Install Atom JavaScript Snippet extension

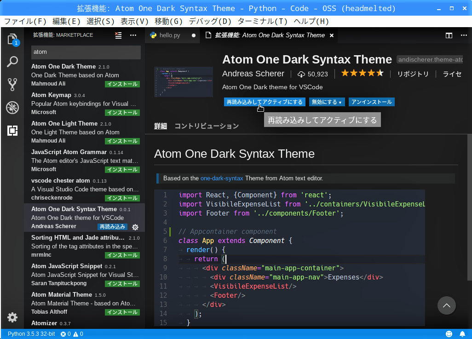[122, 284]
